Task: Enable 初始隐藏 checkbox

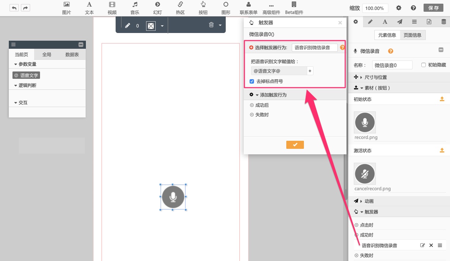Action: point(424,65)
